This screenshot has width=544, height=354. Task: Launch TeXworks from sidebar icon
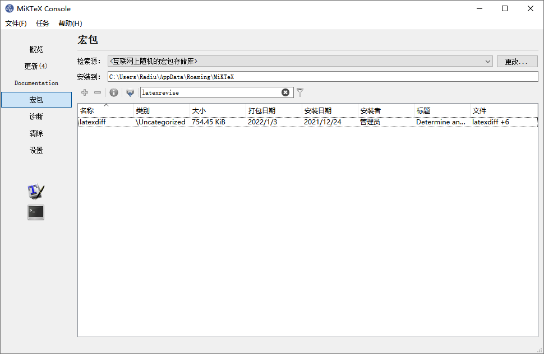point(36,192)
